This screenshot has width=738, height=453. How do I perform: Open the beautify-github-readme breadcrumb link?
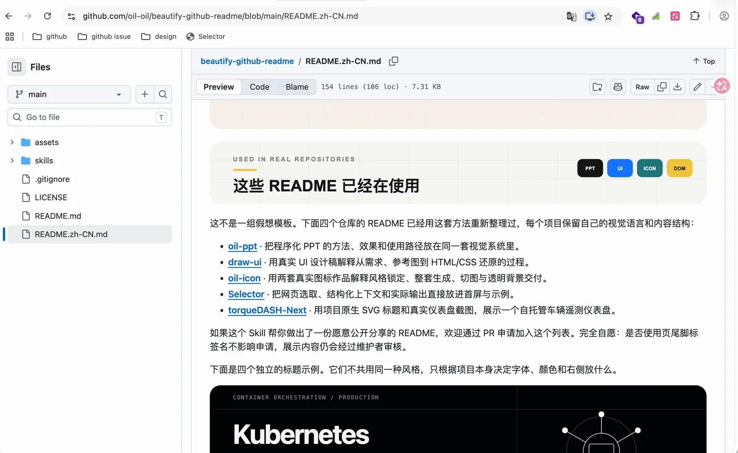tap(247, 61)
